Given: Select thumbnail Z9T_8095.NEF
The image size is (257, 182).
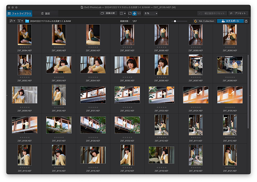Looking at the screenshot, I should [x=127, y=65].
